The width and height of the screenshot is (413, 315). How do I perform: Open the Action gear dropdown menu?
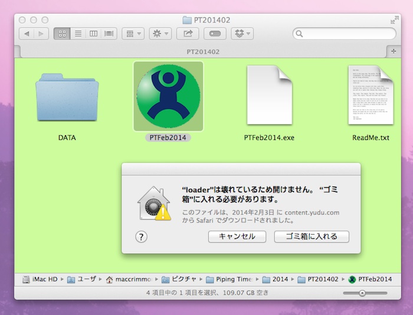[160, 34]
